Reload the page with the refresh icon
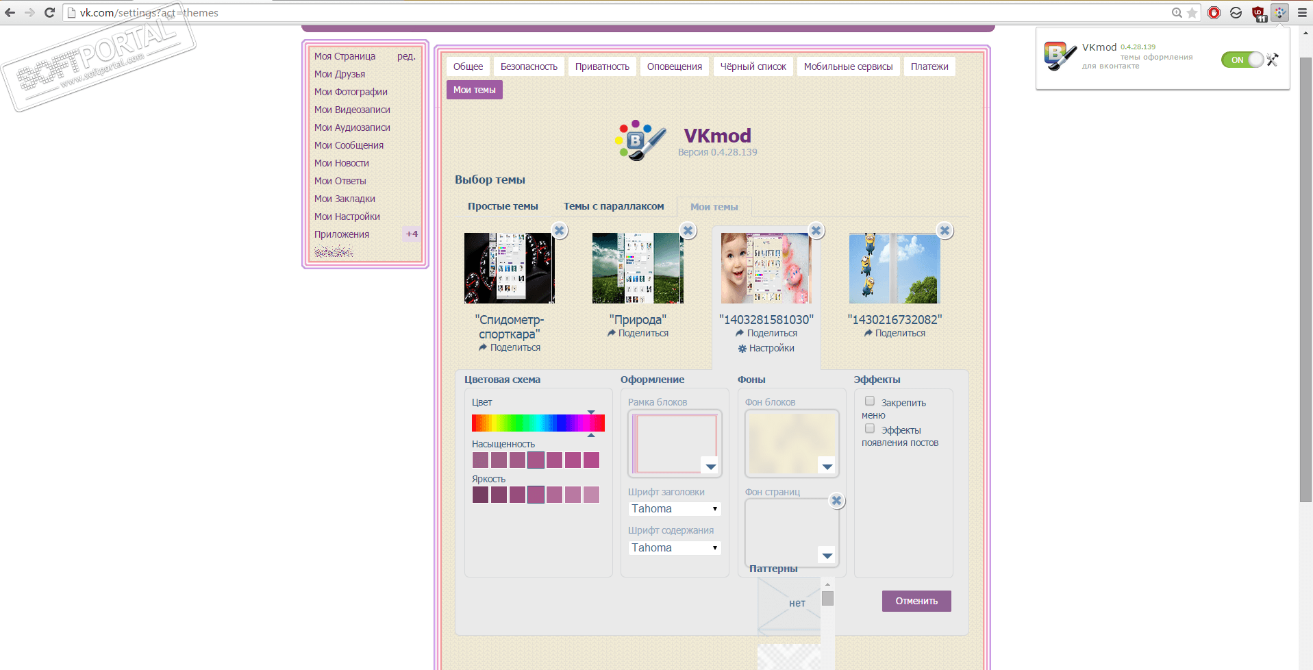Image resolution: width=1313 pixels, height=670 pixels. pos(49,12)
